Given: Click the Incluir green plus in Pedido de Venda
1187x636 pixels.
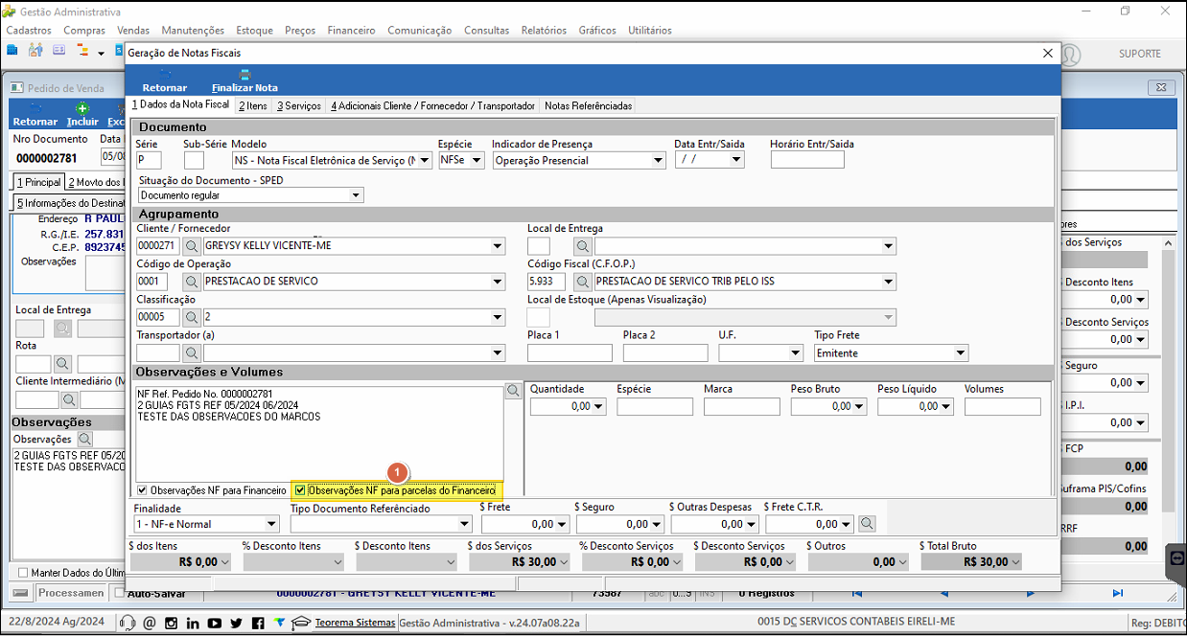Looking at the screenshot, I should pyautogui.click(x=82, y=109).
